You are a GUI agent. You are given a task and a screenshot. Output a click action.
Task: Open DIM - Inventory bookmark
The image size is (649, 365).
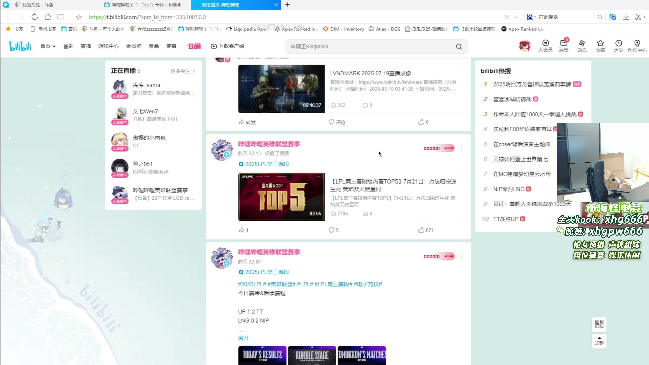click(343, 29)
